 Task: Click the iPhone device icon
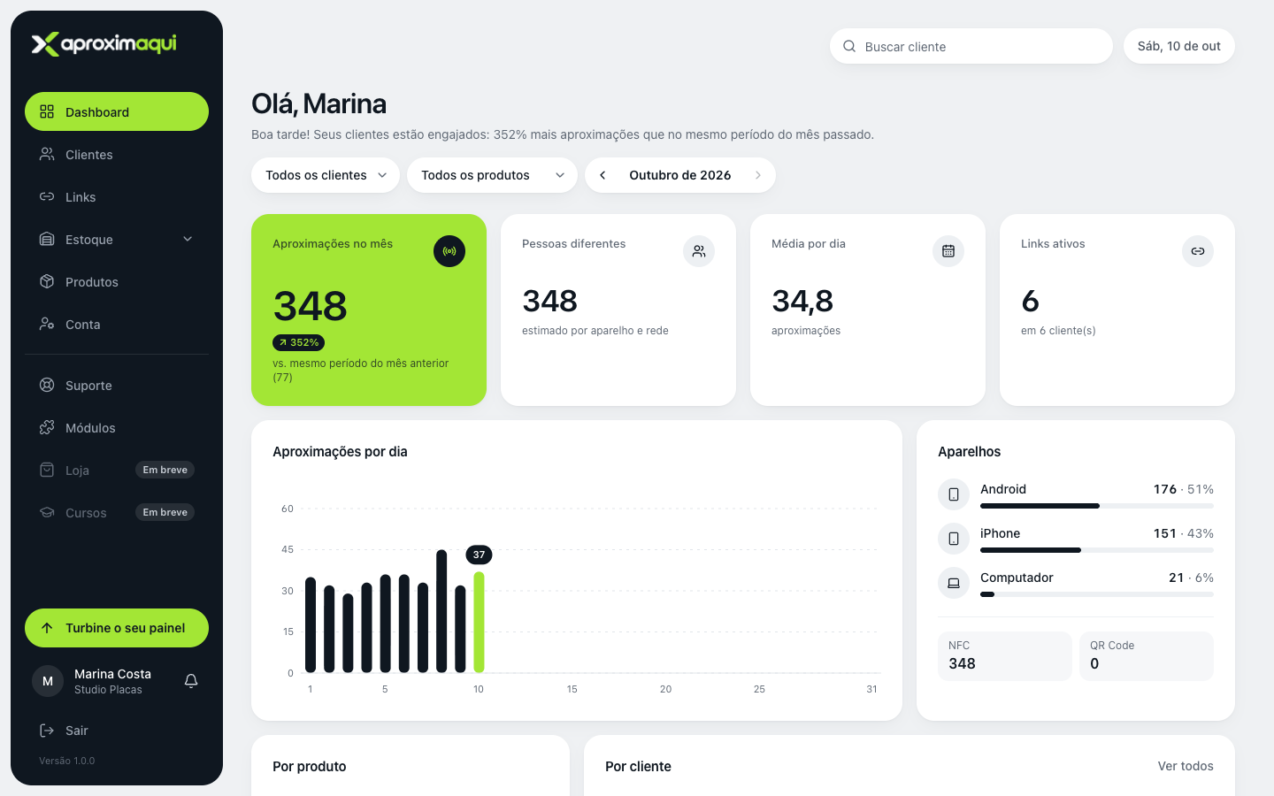[x=954, y=539]
